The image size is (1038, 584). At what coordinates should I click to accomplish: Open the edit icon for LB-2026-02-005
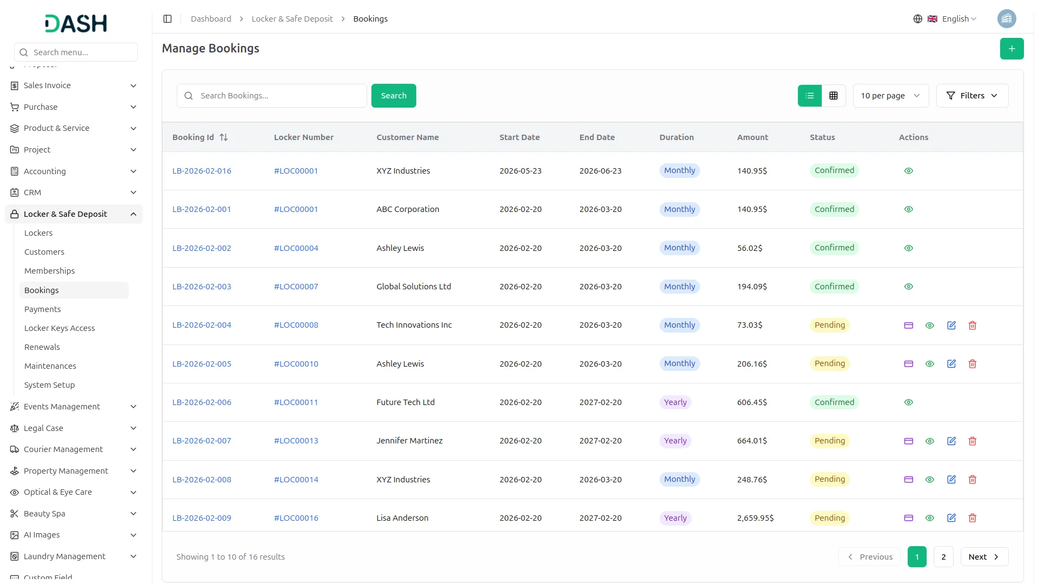coord(951,364)
